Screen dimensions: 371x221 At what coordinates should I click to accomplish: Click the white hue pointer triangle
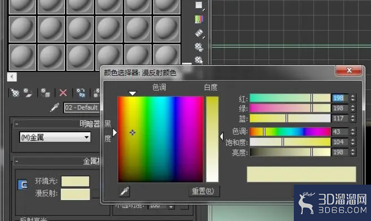pos(133,93)
